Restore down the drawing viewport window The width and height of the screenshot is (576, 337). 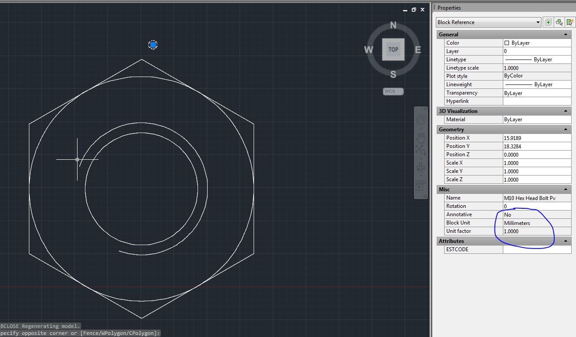[x=413, y=10]
